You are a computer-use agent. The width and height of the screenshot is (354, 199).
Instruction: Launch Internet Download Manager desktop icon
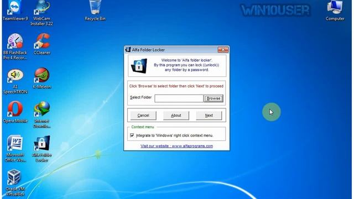pyautogui.click(x=42, y=115)
